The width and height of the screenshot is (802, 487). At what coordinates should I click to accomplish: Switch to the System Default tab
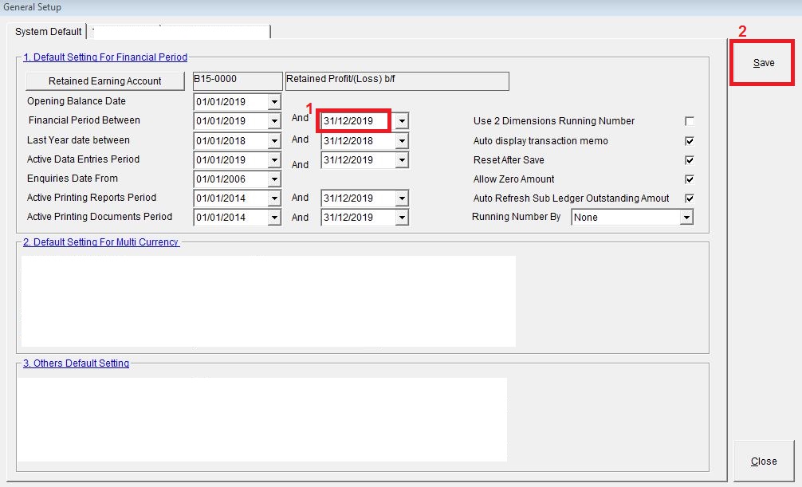49,32
